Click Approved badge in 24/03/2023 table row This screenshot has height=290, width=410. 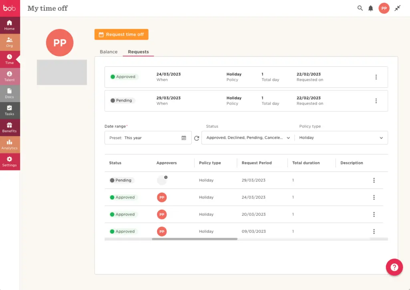coord(123,197)
